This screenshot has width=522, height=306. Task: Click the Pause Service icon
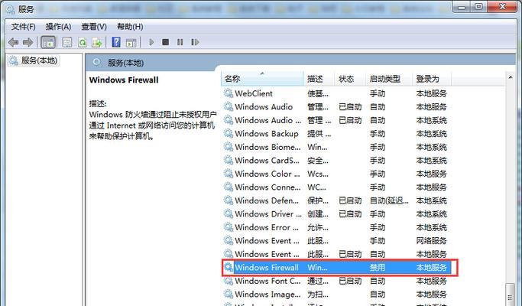(180, 42)
